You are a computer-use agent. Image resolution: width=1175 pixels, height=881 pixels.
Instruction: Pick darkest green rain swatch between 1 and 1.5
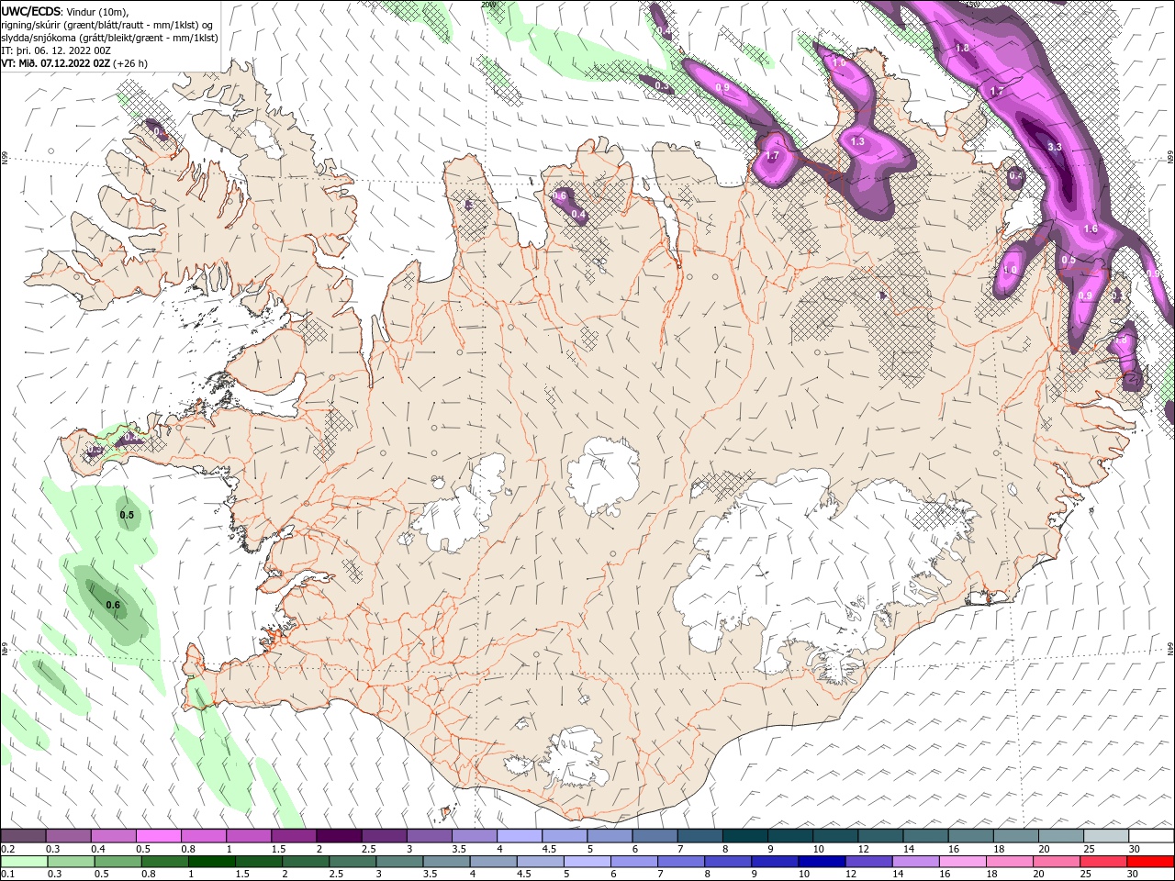click(210, 862)
